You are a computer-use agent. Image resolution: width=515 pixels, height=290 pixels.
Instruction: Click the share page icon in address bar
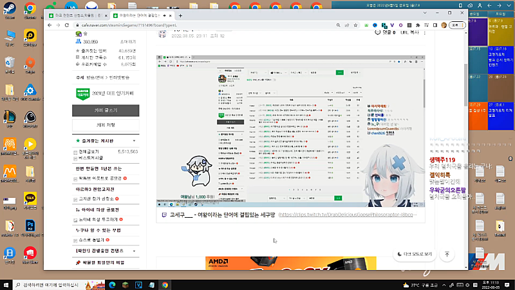pyautogui.click(x=347, y=25)
